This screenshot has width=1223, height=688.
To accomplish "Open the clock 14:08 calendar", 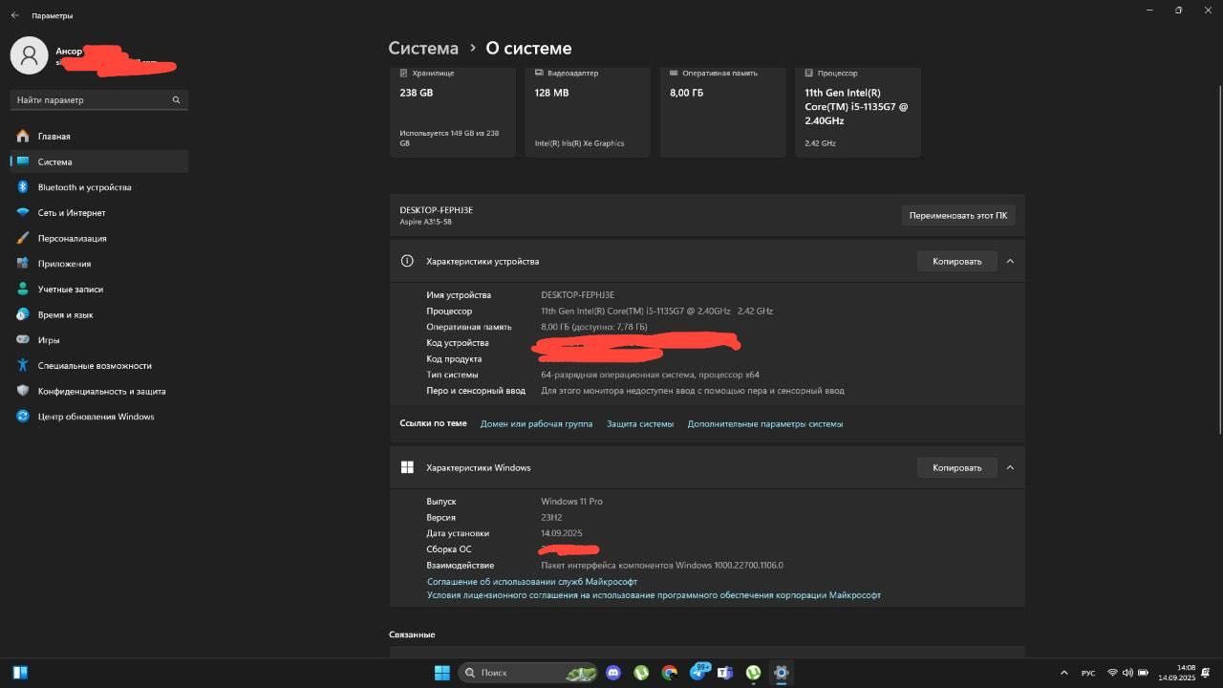I will 1176,673.
